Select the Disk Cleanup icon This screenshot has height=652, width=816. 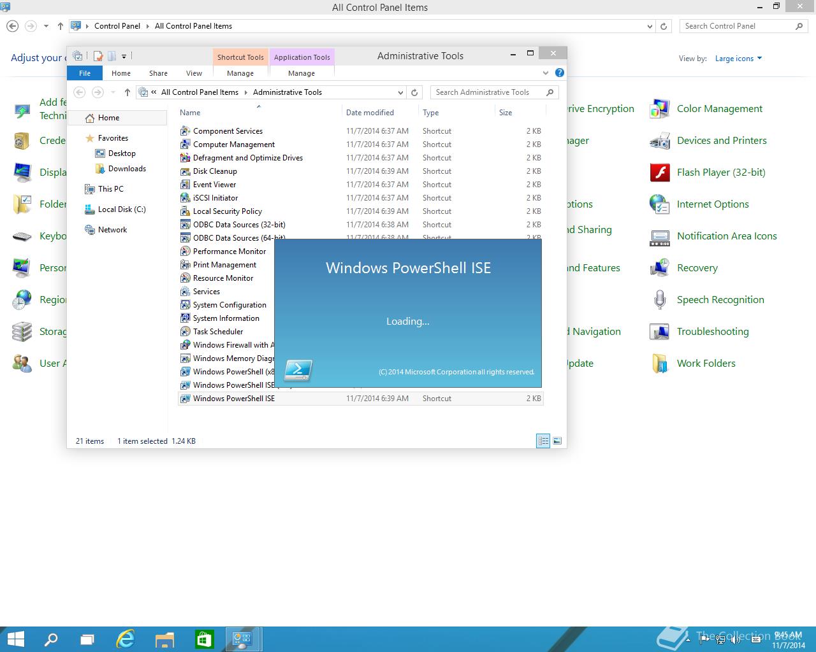186,171
